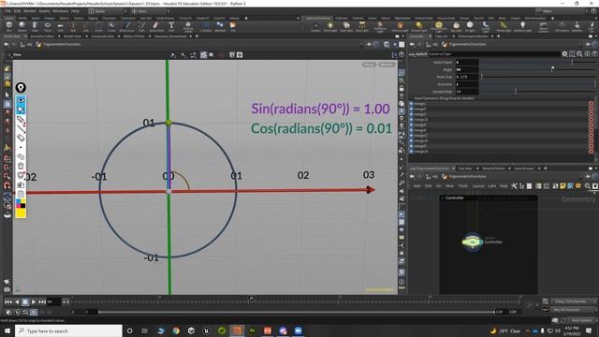Add a new pane tab beside Geometry Spreadsheet
The width and height of the screenshot is (599, 337).
pyautogui.click(x=197, y=37)
